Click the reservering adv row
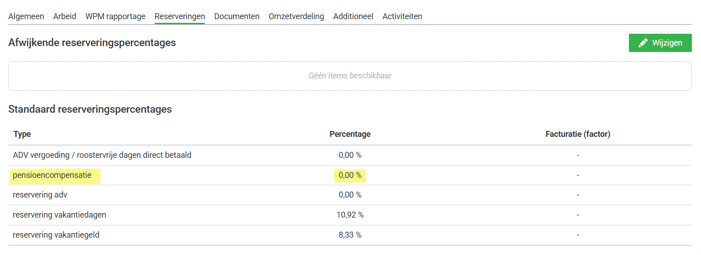The image size is (701, 255). 40,195
